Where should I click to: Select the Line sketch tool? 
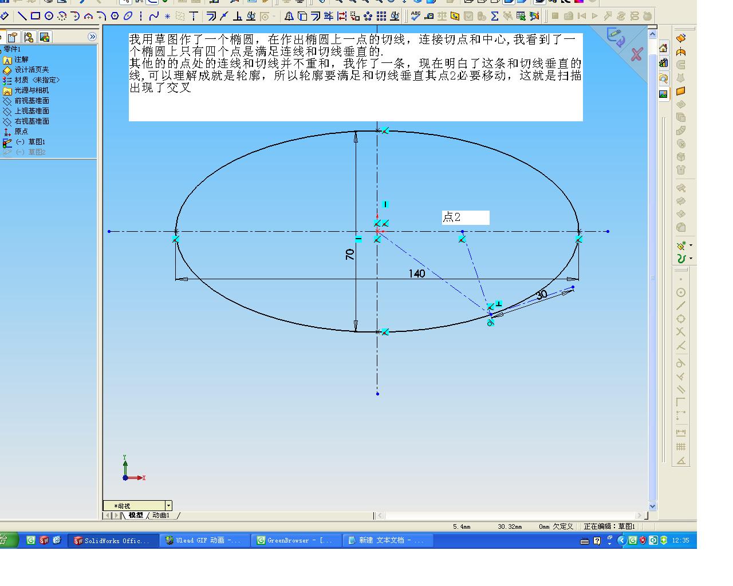click(x=22, y=16)
